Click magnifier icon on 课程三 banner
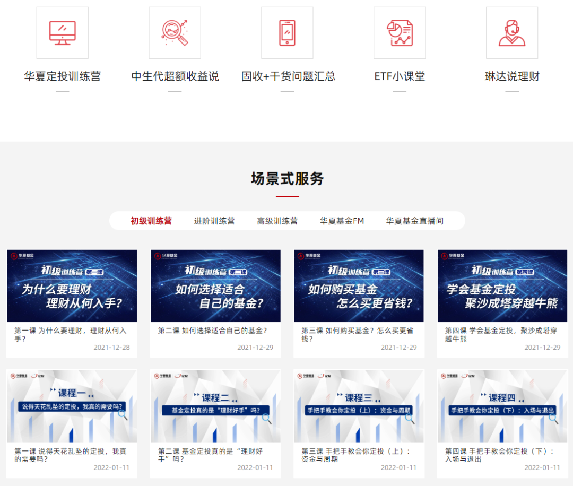573x486 pixels. click(410, 419)
